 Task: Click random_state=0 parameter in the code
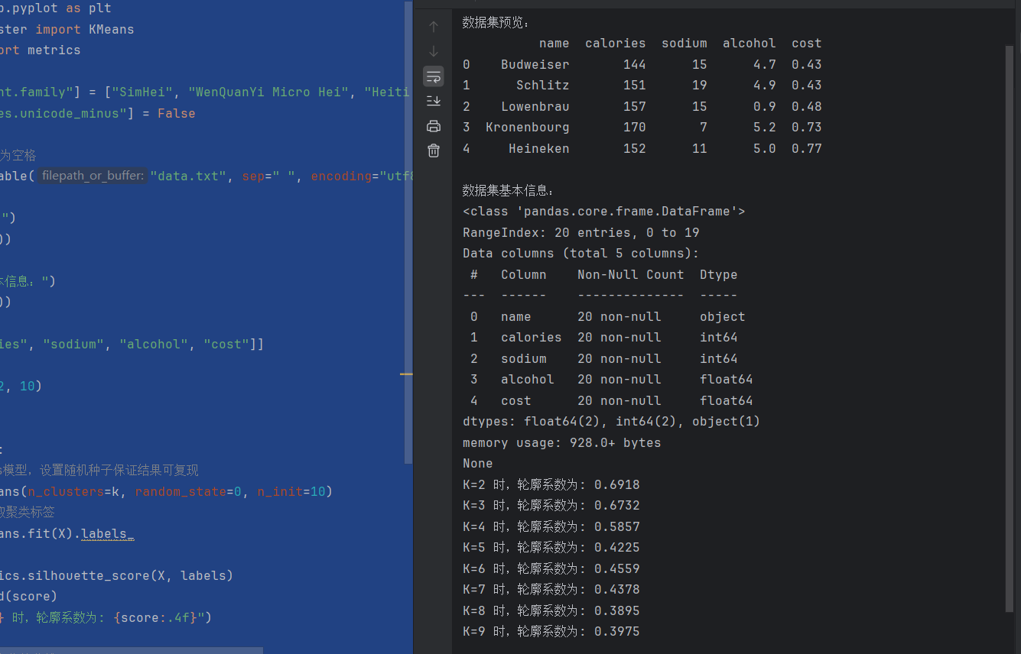[188, 491]
